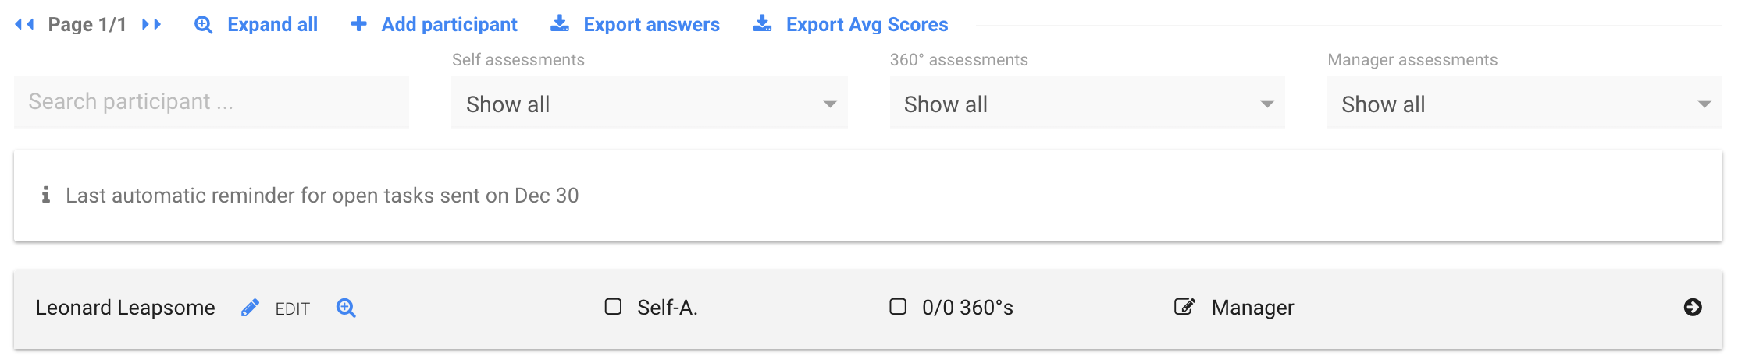Toggle the Self-A. checkbox
The image size is (1738, 363).
pyautogui.click(x=614, y=307)
